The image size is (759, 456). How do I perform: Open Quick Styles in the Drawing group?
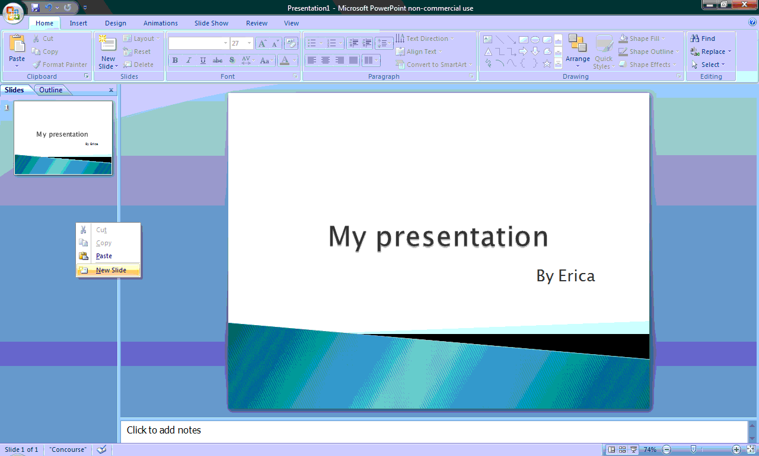coord(603,52)
